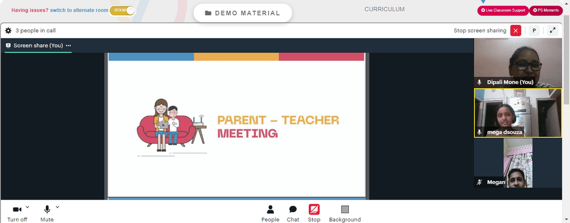Select mega dsouza video tile
Viewport: 570px width, 223px height.
click(518, 113)
